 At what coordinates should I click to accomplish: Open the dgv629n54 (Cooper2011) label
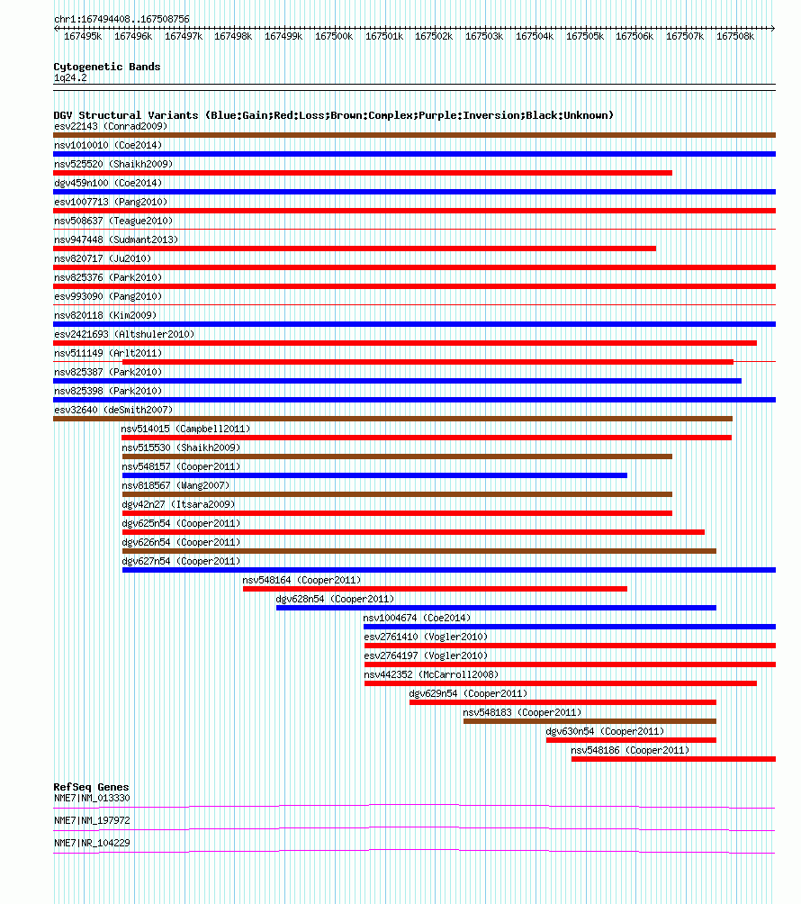[469, 693]
